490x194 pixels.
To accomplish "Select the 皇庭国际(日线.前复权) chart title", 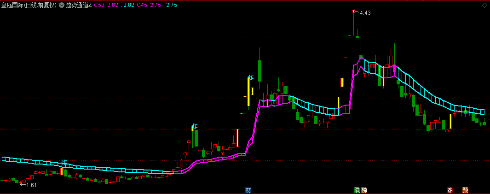I will point(29,5).
